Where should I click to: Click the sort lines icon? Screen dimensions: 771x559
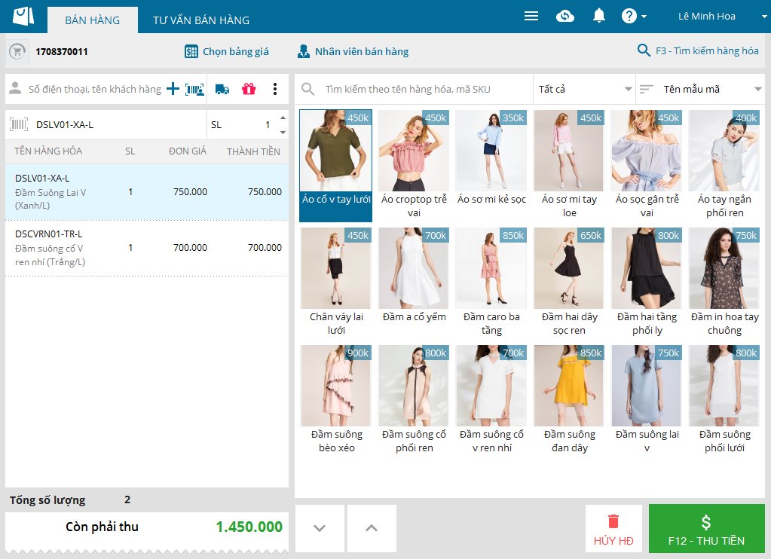pyautogui.click(x=646, y=89)
